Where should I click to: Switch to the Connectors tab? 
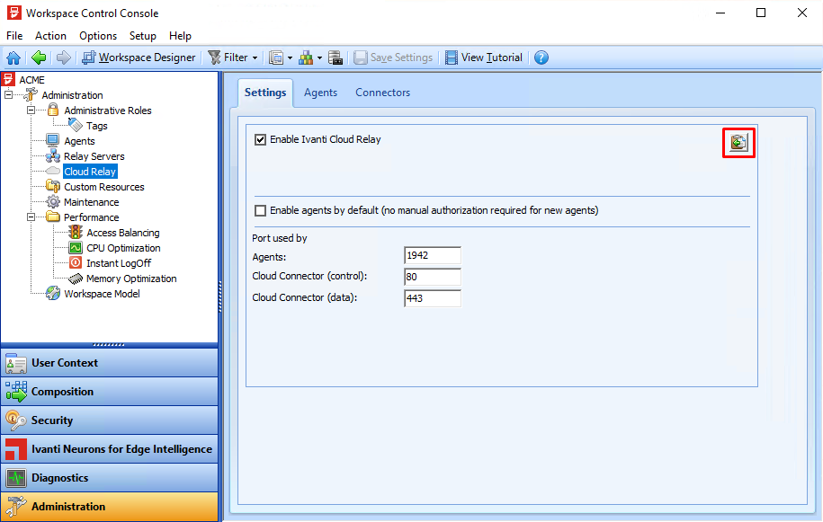click(382, 93)
